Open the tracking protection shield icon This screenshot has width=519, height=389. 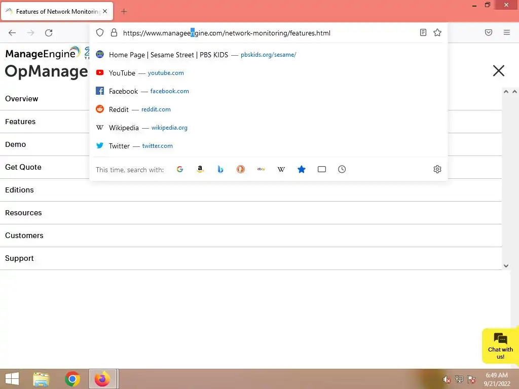[100, 32]
